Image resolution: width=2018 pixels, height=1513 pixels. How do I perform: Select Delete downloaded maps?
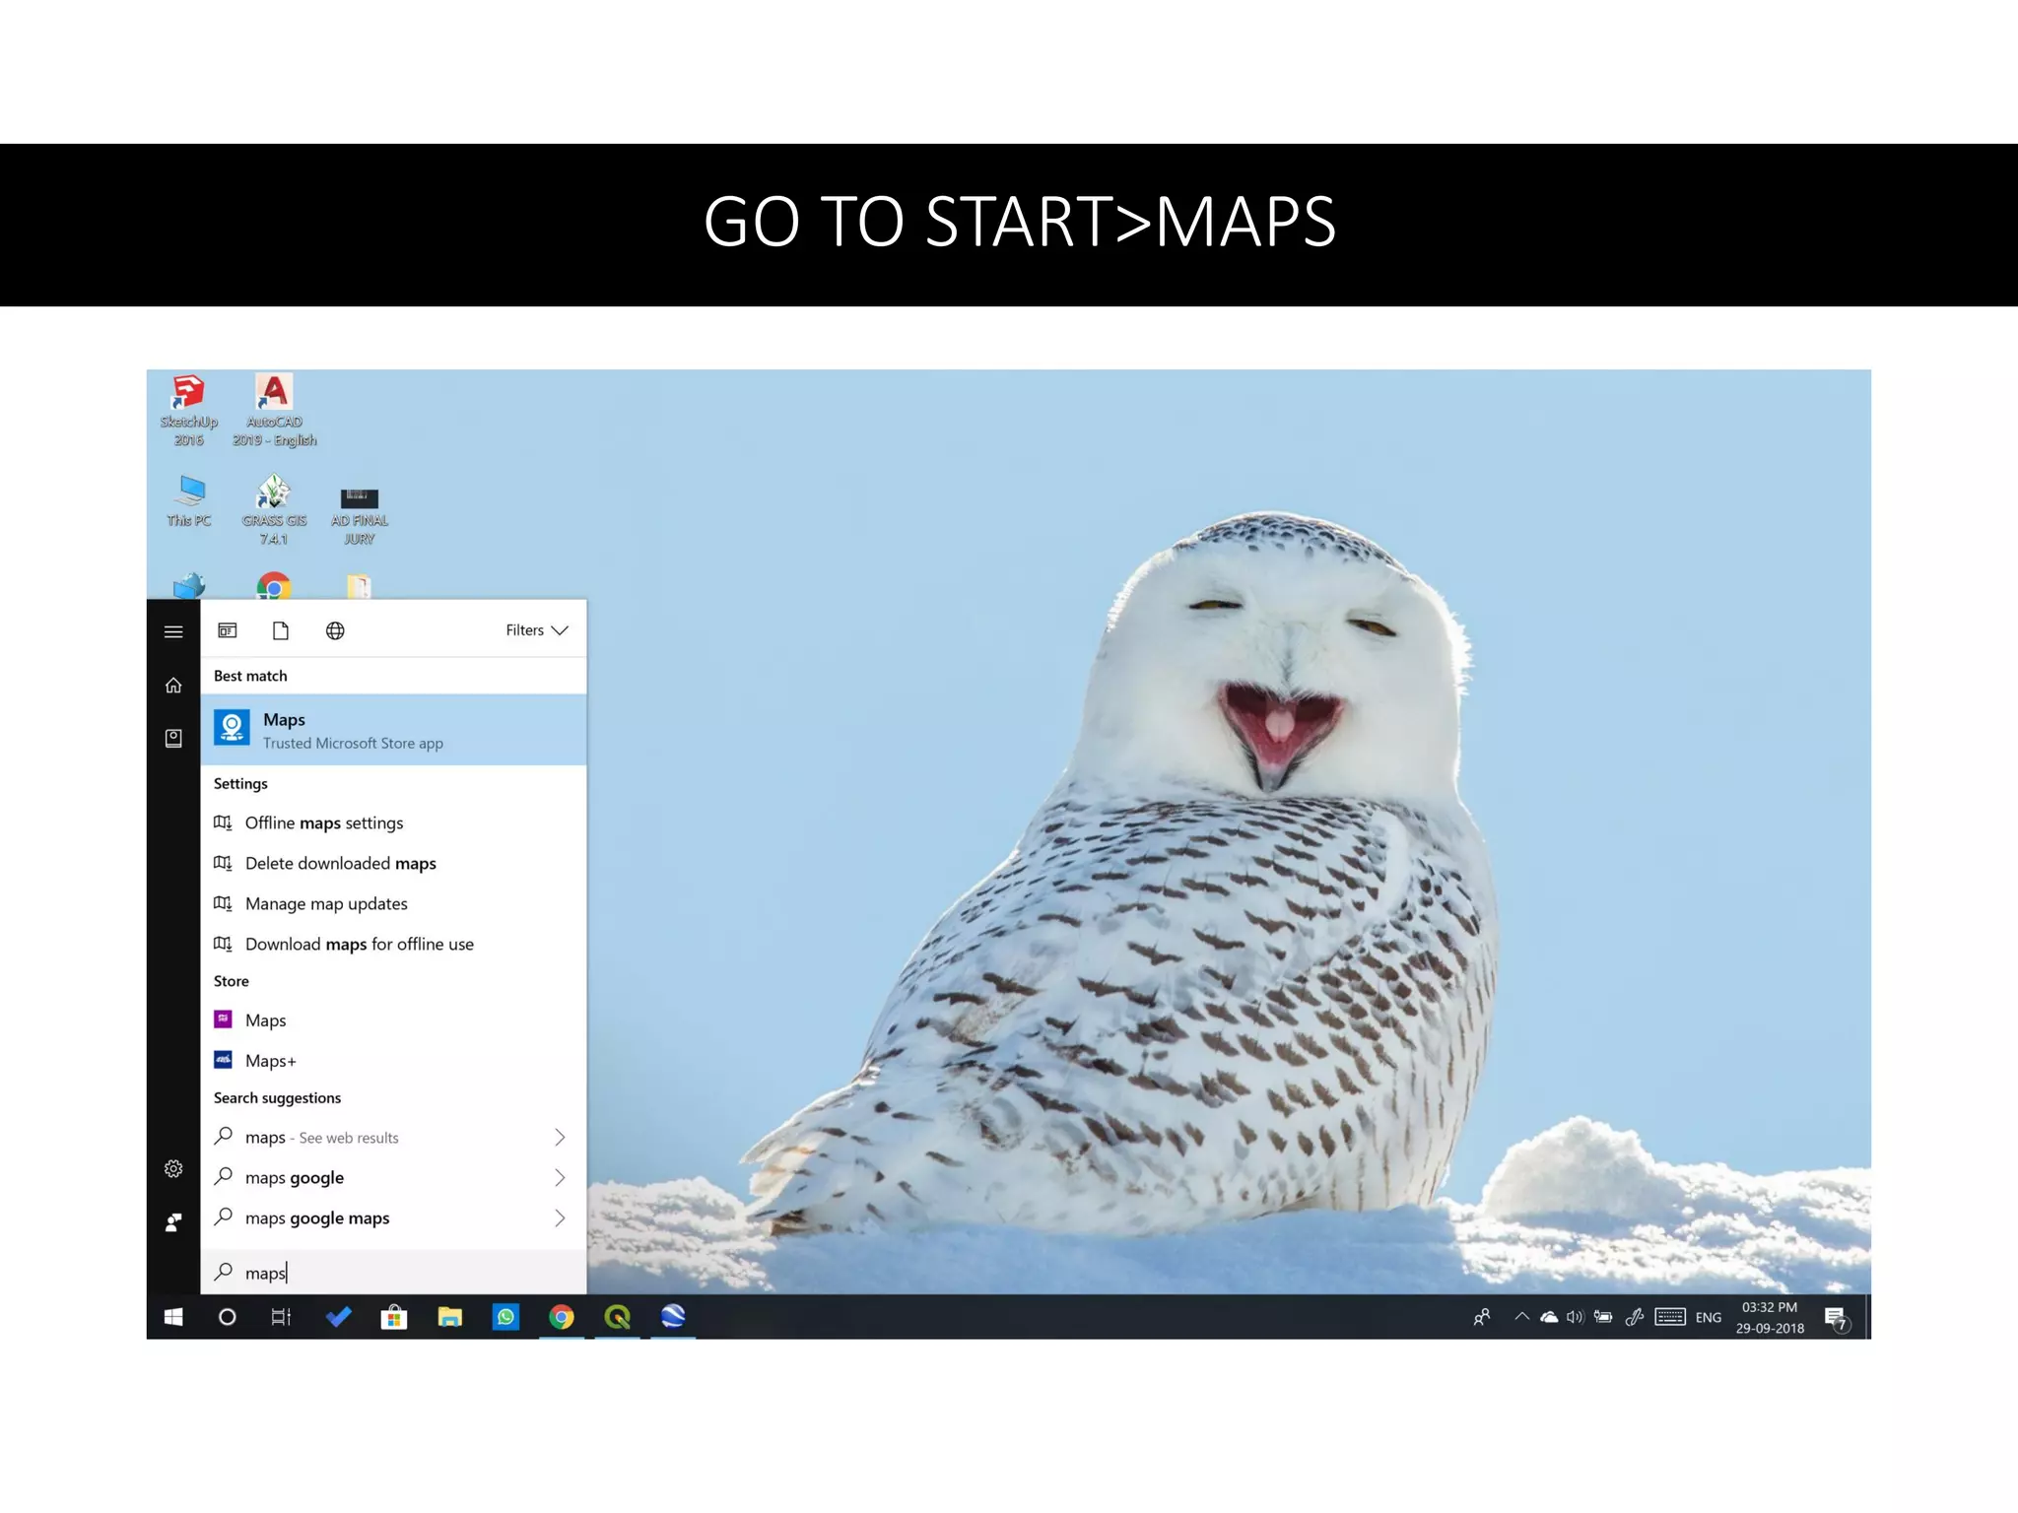point(340,863)
